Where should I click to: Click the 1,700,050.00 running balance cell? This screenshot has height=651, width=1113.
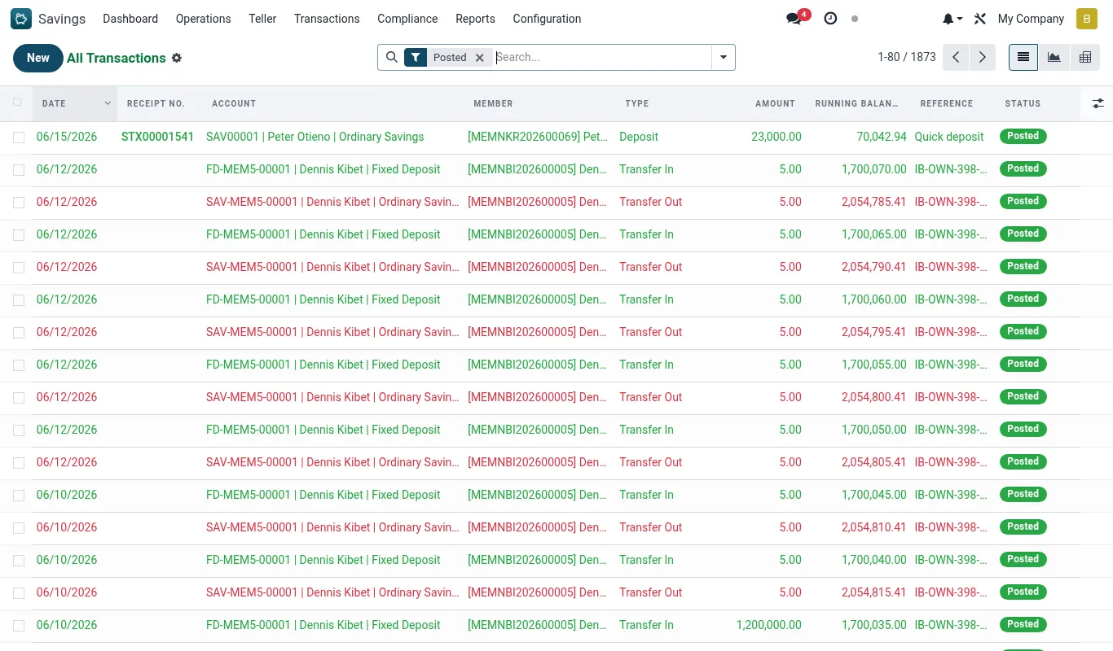(873, 430)
